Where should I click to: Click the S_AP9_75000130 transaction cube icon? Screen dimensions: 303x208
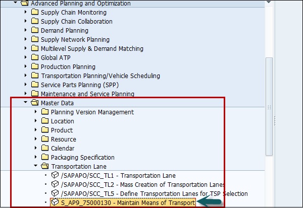point(55,203)
